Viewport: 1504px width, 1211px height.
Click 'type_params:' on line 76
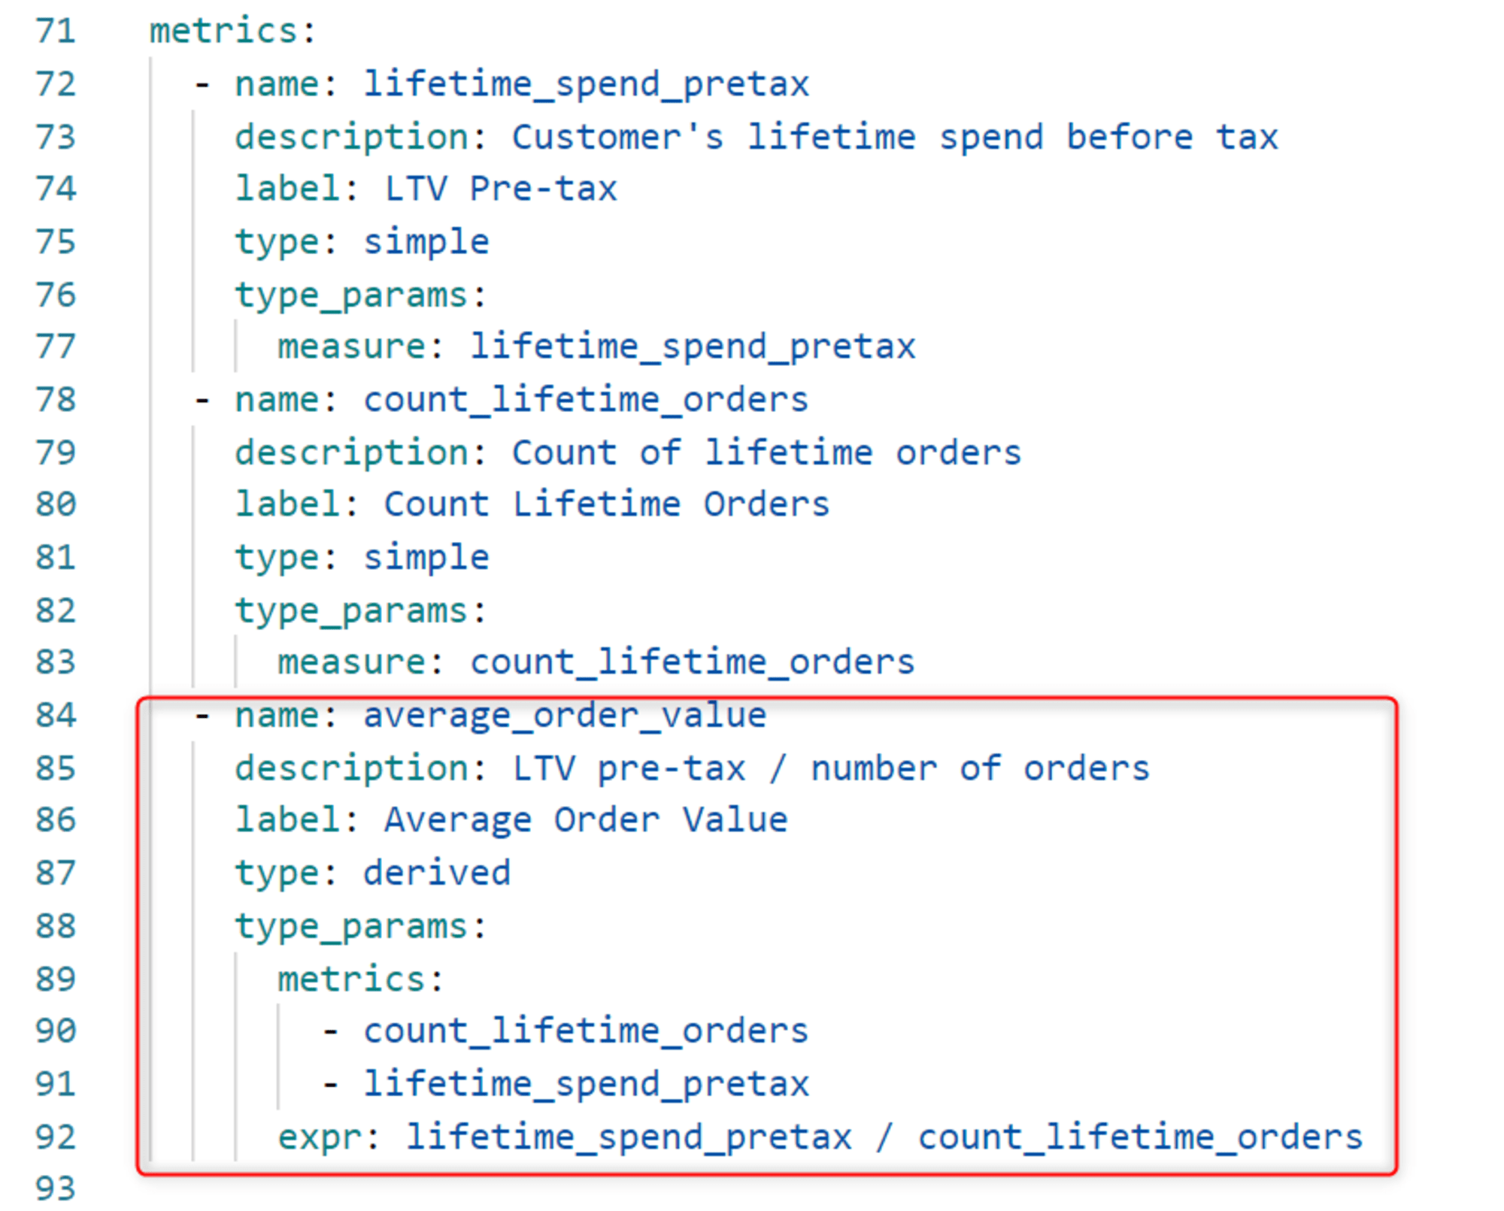[x=361, y=295]
